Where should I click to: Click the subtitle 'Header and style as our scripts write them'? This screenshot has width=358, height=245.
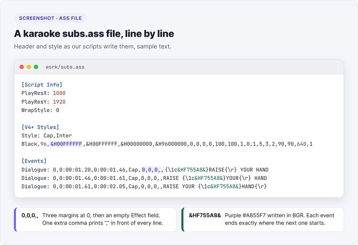tap(92, 46)
